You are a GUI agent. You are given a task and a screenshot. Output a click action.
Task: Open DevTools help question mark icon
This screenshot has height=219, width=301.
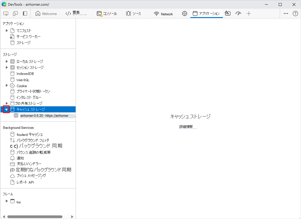pyautogui.click(x=295, y=14)
